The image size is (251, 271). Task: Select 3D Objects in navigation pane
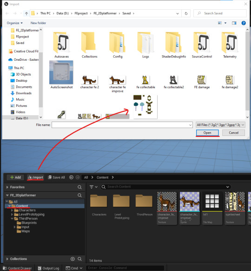pyautogui.click(x=21, y=74)
